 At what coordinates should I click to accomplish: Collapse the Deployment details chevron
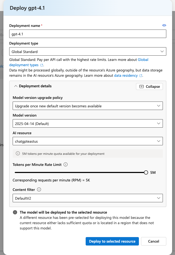click(16, 86)
